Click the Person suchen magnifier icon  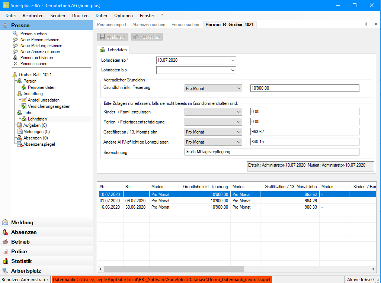coord(15,34)
